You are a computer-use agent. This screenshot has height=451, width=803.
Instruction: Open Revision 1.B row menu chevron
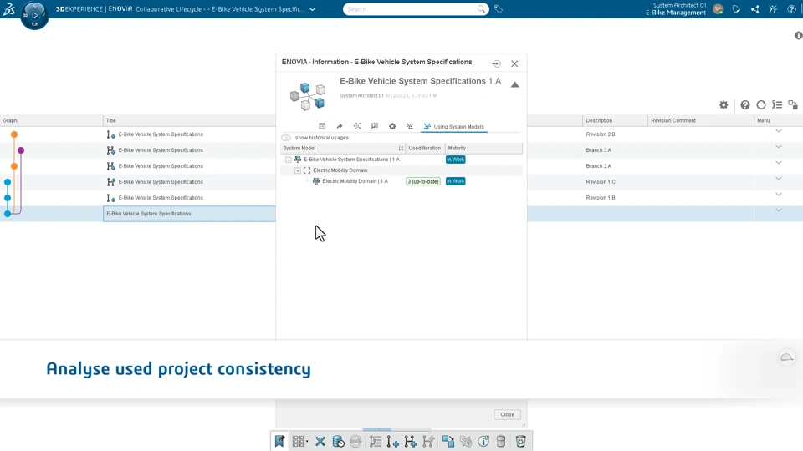point(779,195)
